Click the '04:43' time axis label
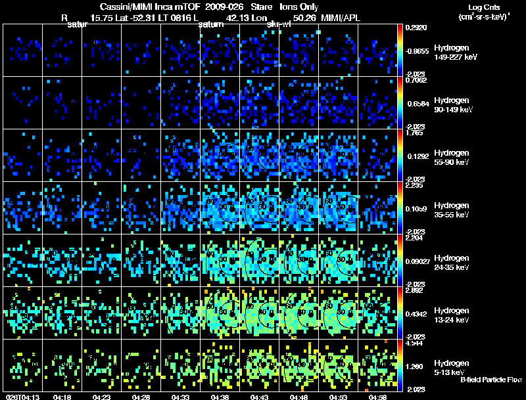 click(259, 397)
